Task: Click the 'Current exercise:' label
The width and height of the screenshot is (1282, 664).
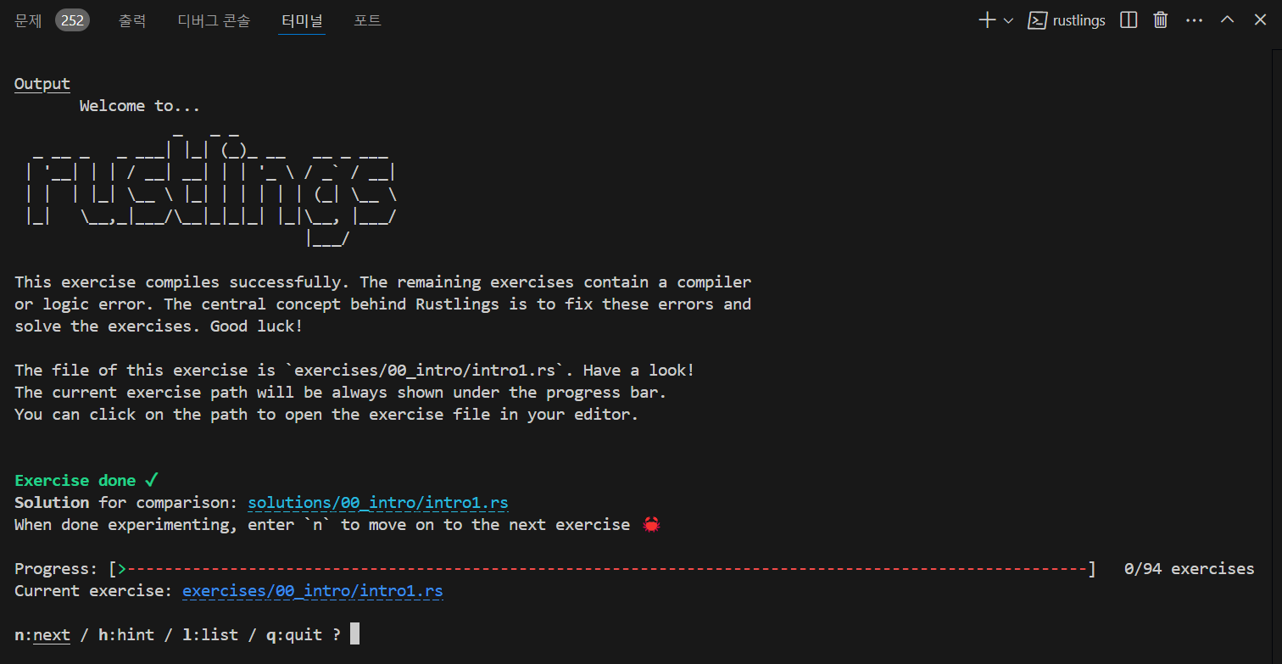Action: (93, 591)
